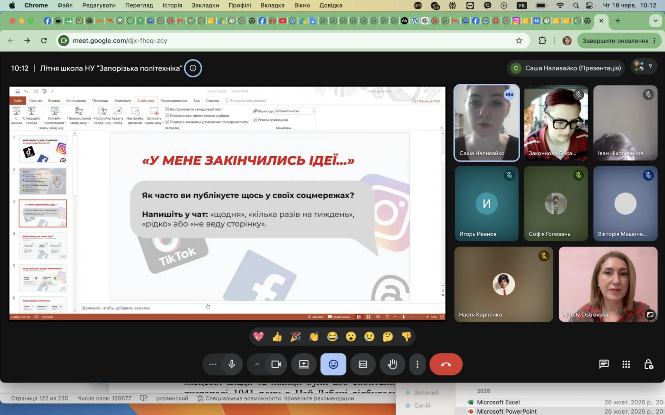The width and height of the screenshot is (665, 415).
Task: Send the thumbs up reaction
Action: [277, 336]
